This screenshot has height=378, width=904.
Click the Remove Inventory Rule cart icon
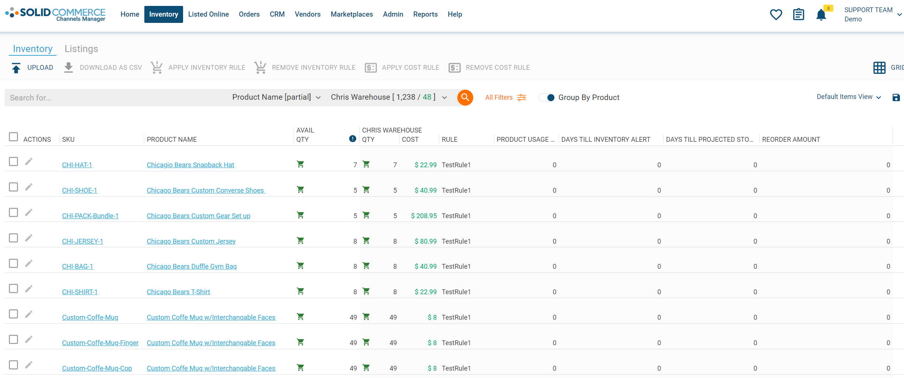point(260,68)
